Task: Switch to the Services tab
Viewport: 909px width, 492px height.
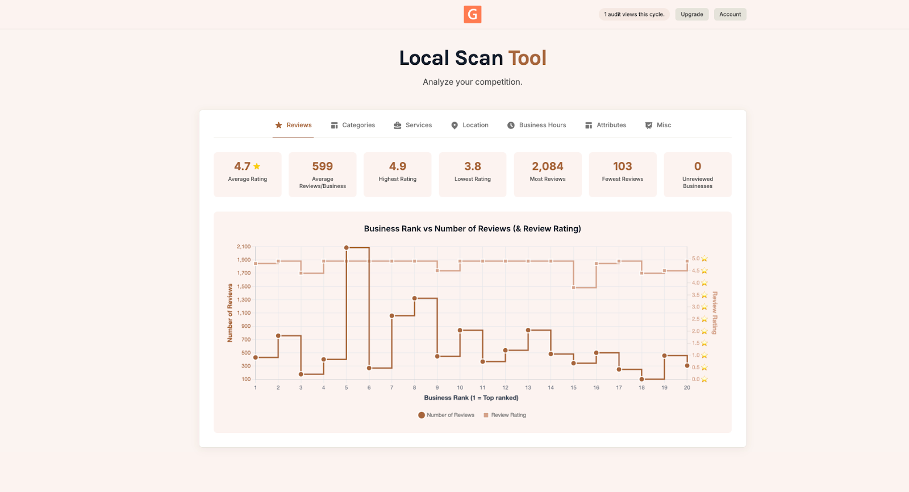Action: (x=413, y=125)
